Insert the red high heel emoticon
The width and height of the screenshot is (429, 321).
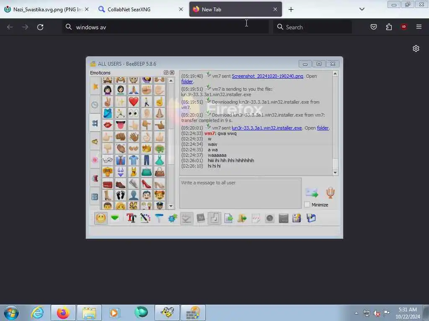[x=146, y=184]
